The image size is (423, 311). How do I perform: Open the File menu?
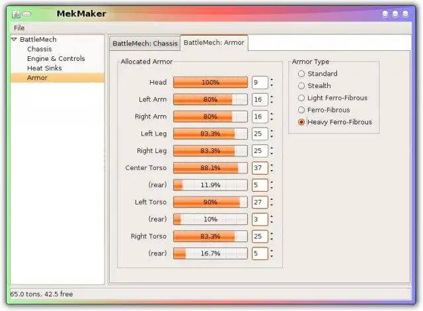point(19,28)
